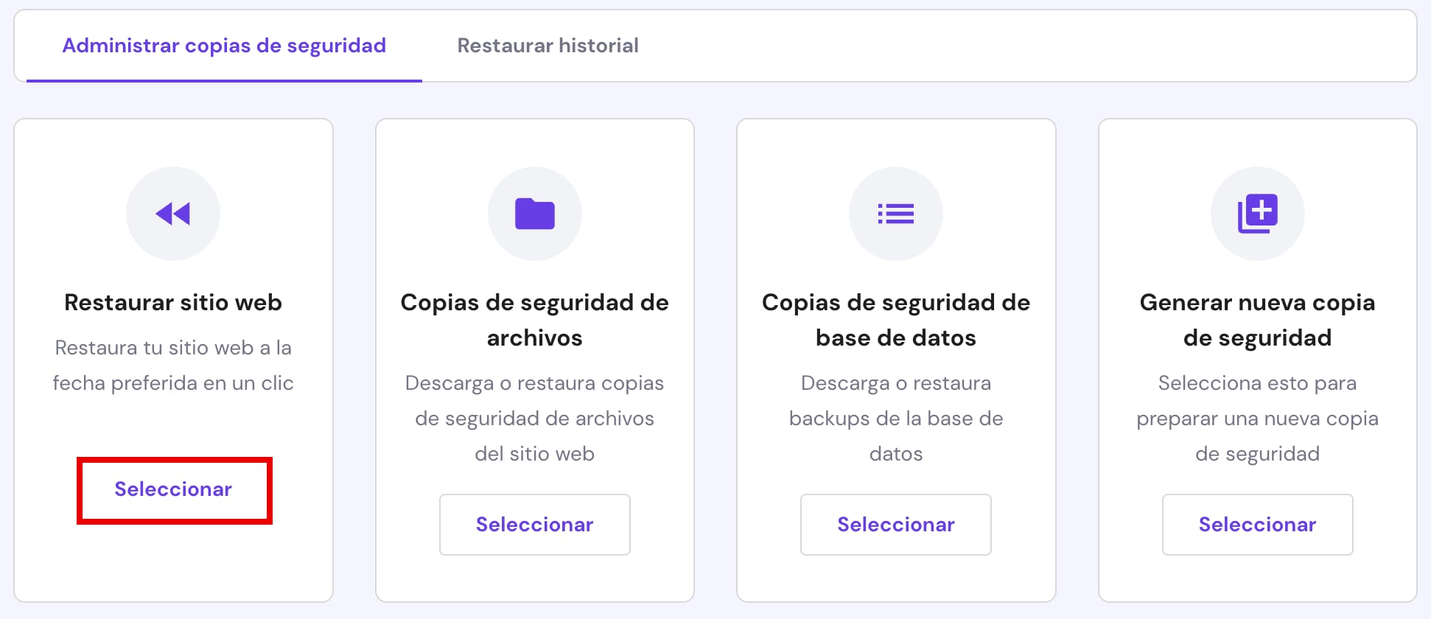The image size is (1431, 619).
Task: Switch to the Restaurar historial tab
Action: pyautogui.click(x=548, y=46)
